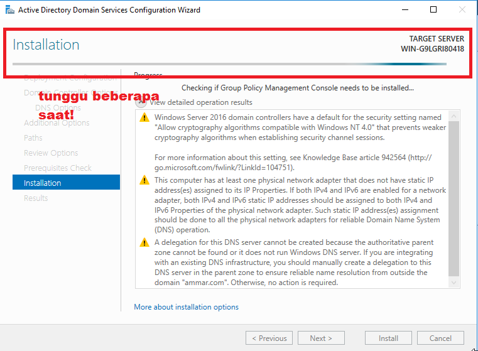478x351 pixels.
Task: Click the AD DS wizard title bar icon
Action: (x=10, y=10)
